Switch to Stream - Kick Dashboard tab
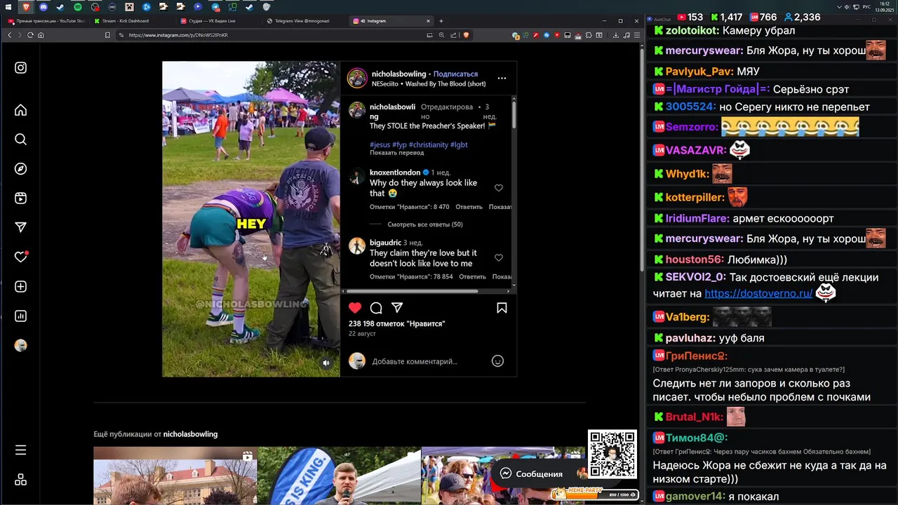This screenshot has height=505, width=898. click(x=133, y=21)
